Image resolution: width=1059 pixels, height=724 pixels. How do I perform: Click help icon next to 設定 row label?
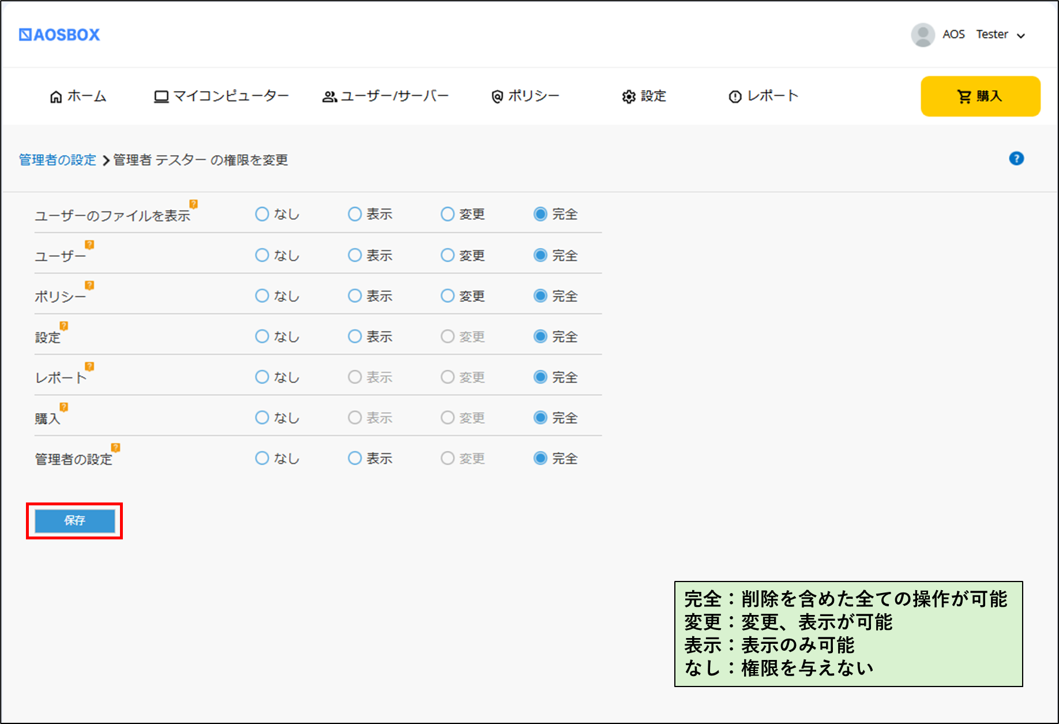pos(64,325)
